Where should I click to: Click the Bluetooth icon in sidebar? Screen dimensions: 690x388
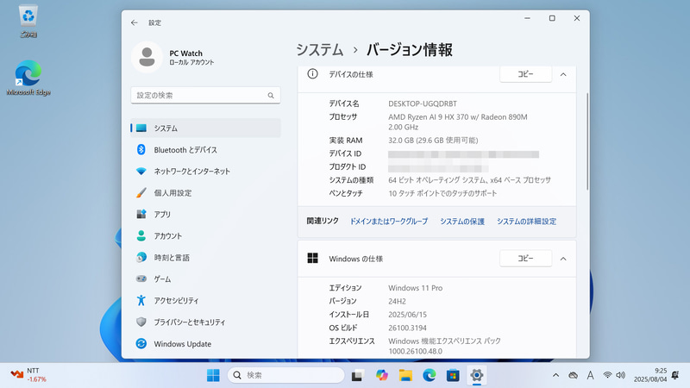point(141,149)
